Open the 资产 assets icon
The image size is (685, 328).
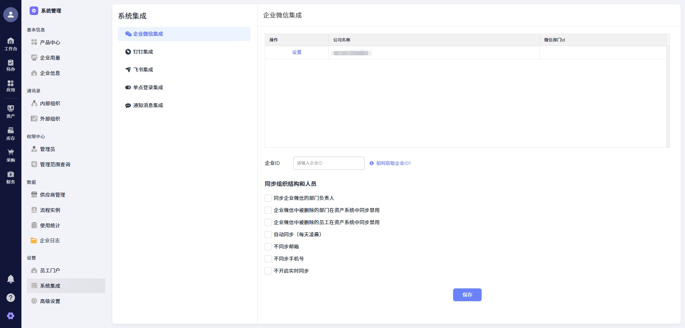pyautogui.click(x=11, y=111)
